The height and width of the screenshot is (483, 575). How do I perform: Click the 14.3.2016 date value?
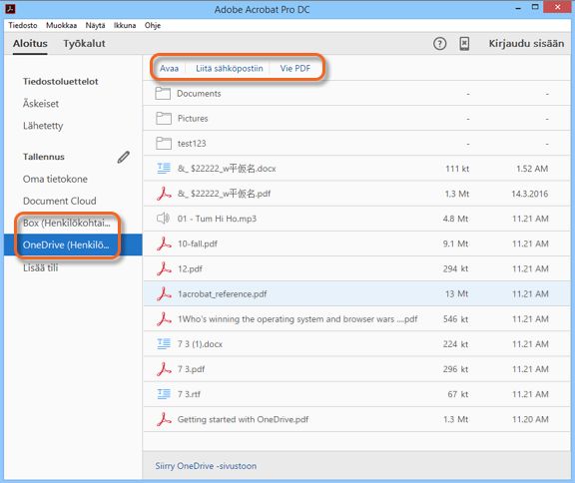pos(530,194)
